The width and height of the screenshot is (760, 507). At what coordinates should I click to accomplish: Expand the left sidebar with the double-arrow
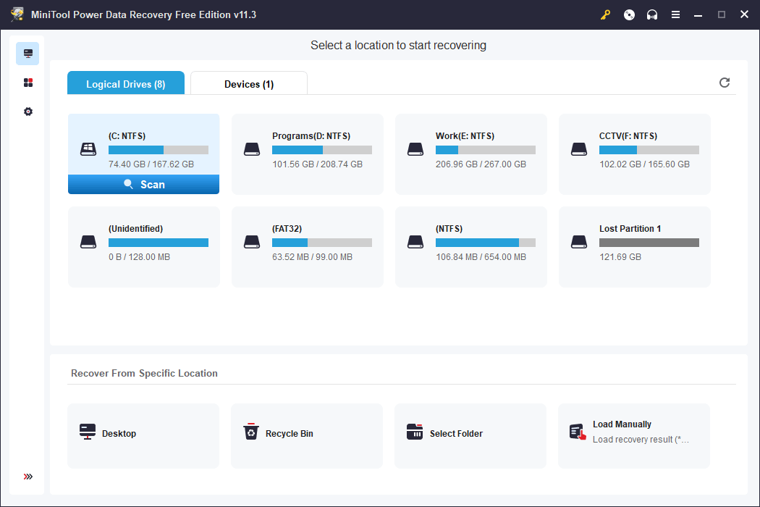point(28,477)
